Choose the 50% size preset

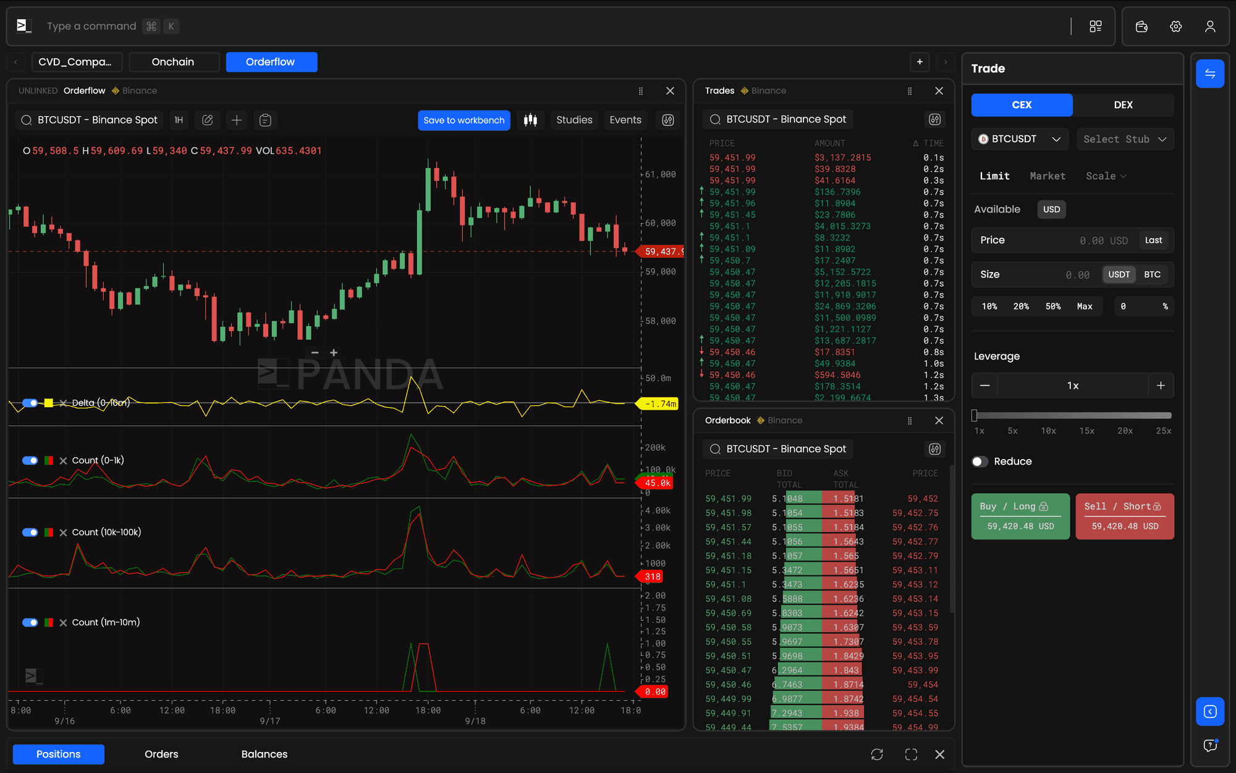pos(1053,306)
